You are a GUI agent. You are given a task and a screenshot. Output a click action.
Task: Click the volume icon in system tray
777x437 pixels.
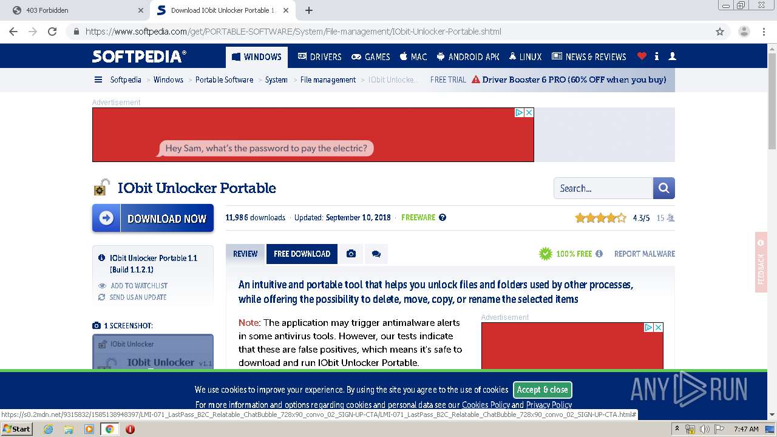point(705,429)
